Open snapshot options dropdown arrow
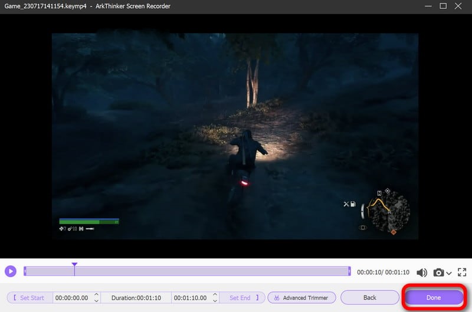472x312 pixels. coord(449,273)
